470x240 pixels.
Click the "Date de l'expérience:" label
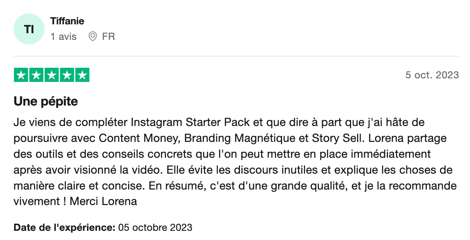tap(64, 227)
